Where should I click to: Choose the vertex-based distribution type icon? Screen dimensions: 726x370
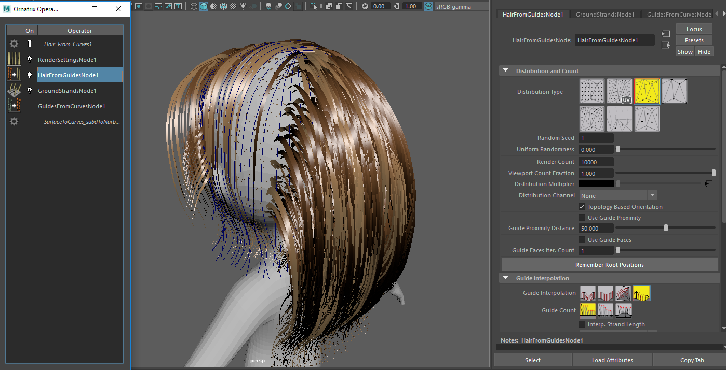click(x=675, y=91)
